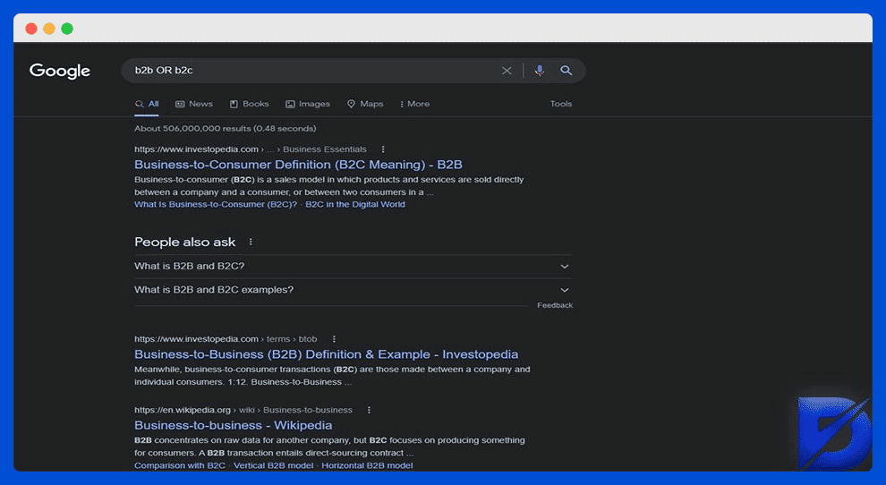The width and height of the screenshot is (886, 485).
Task: Click the en.wikipedia.org › wiki URL breadcrumb
Action: coord(243,410)
